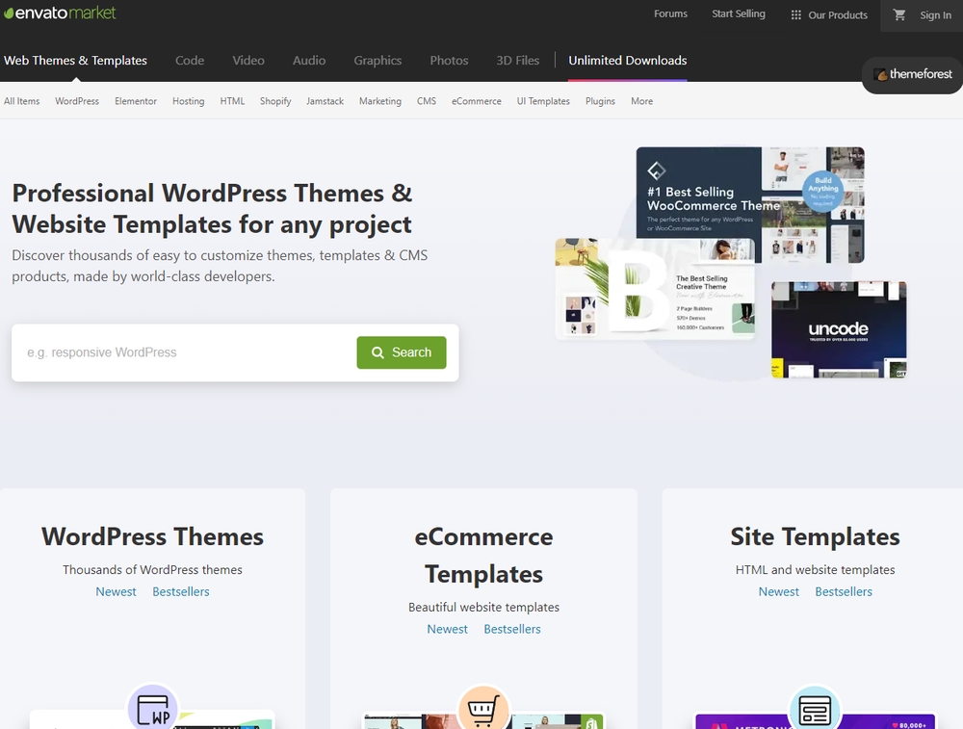Open the Forums menu
The image size is (963, 729).
tap(670, 13)
